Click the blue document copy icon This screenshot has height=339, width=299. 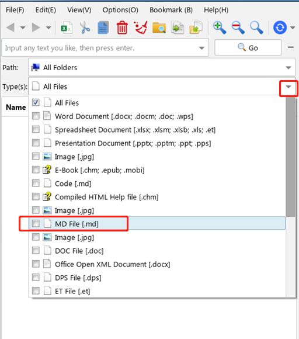coord(103,27)
